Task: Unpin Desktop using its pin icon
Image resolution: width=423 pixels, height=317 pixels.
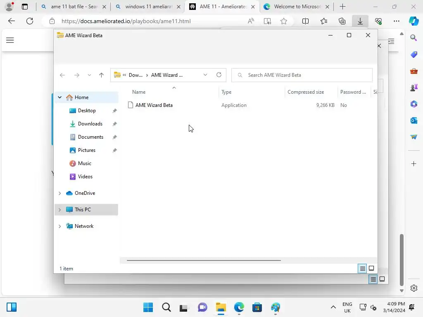Action: [115, 111]
